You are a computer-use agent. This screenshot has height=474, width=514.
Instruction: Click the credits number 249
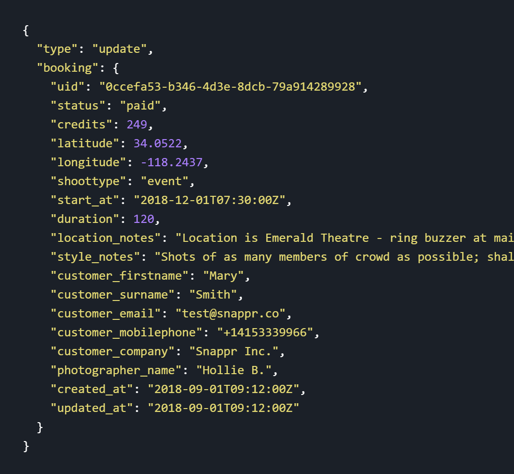137,125
